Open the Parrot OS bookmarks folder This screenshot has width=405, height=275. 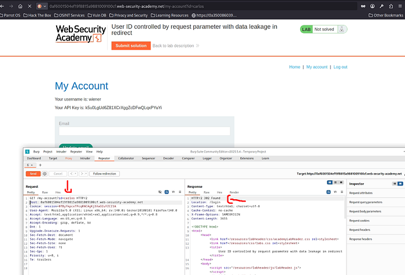(x=10, y=16)
